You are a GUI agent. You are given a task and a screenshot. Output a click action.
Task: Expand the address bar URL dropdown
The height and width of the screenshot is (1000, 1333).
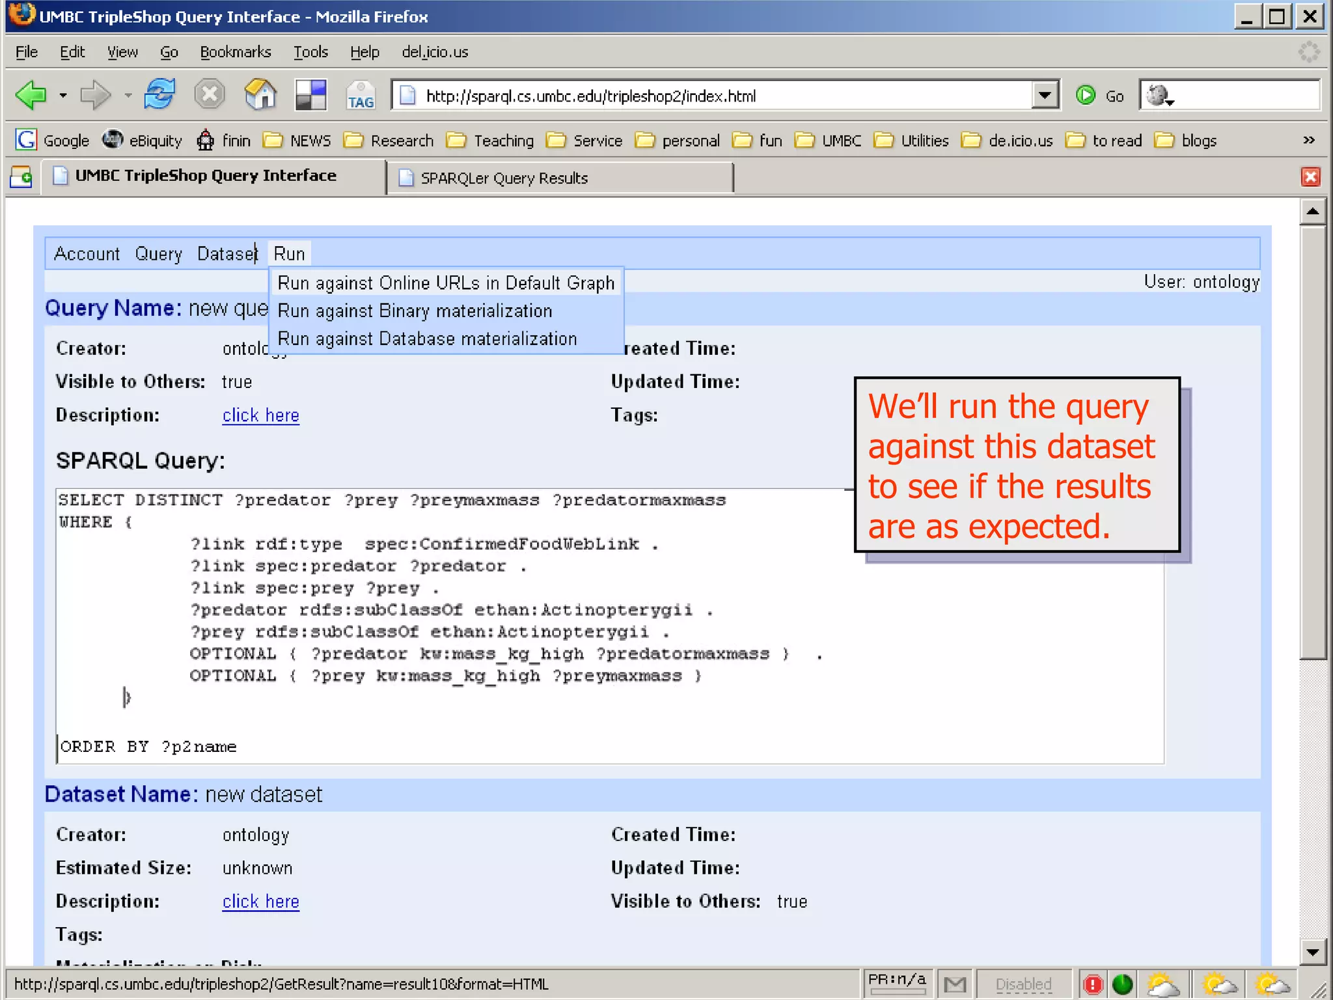click(x=1045, y=96)
